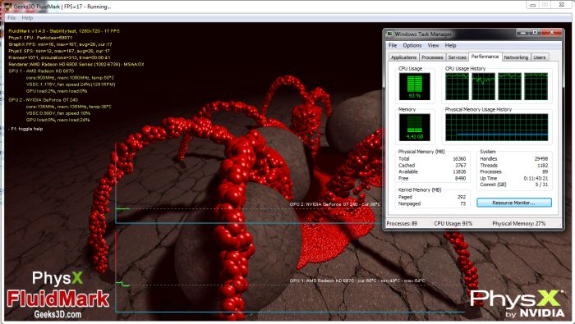The height and width of the screenshot is (324, 575).
Task: Click the Task Manager title bar icon
Action: pos(389,34)
